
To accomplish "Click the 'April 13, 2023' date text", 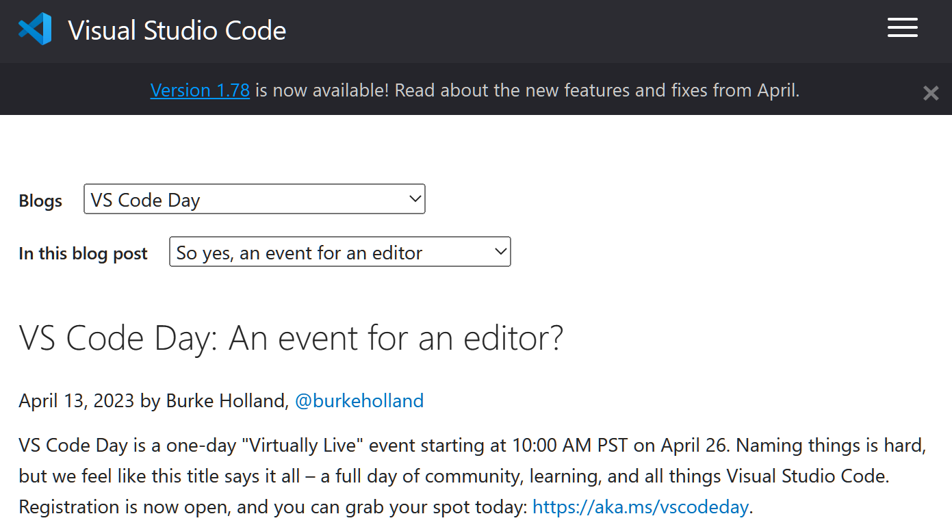I will pos(75,400).
